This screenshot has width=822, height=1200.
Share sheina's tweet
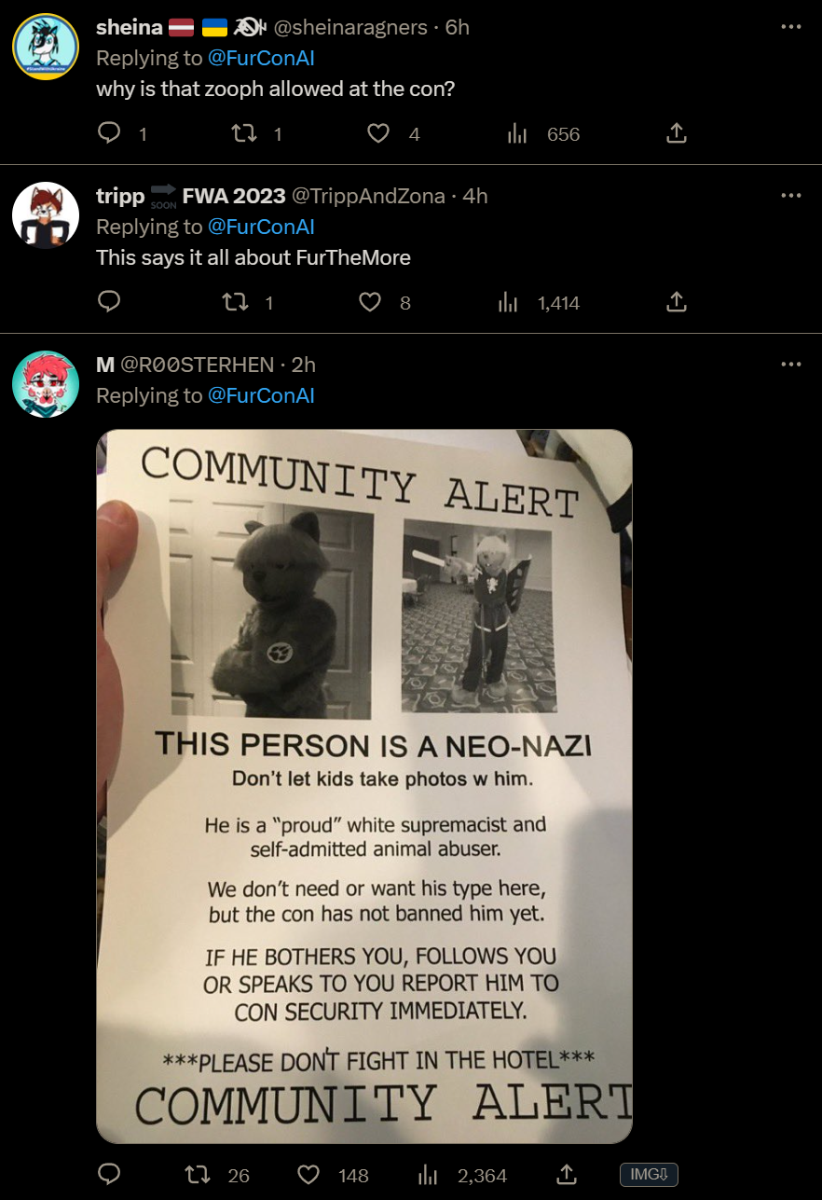677,134
